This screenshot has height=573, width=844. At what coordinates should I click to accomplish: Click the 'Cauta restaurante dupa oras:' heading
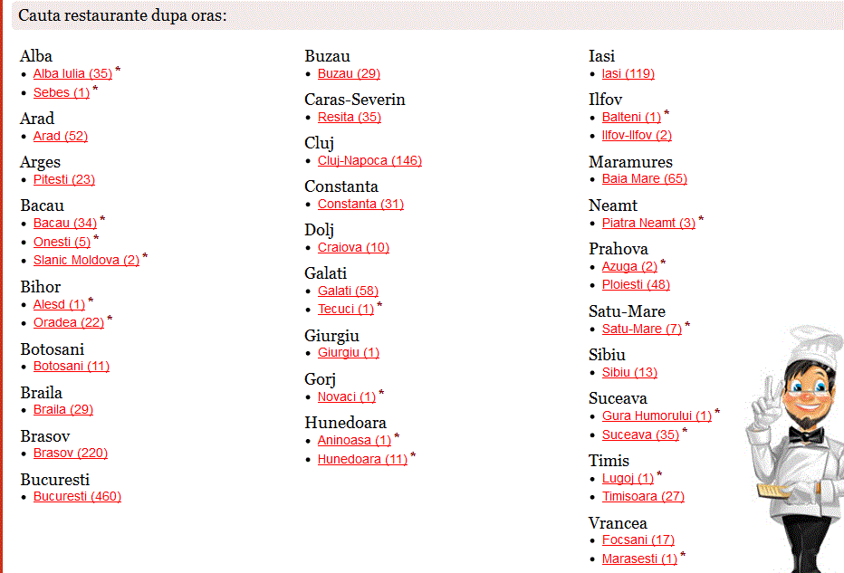click(122, 15)
